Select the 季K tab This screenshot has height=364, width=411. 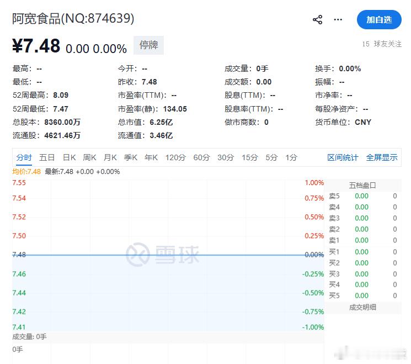[x=131, y=157]
